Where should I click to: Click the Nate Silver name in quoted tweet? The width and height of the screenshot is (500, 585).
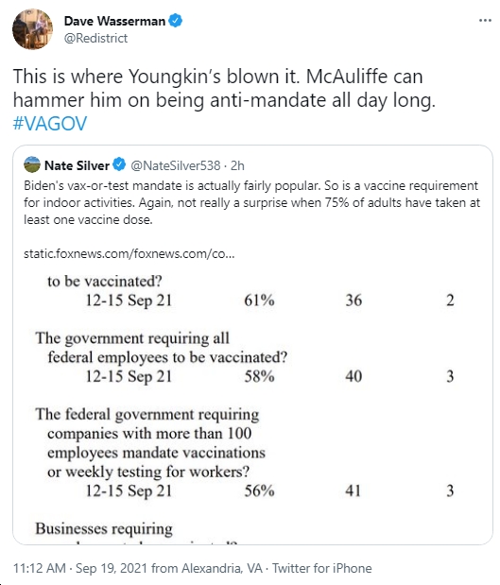coord(77,165)
